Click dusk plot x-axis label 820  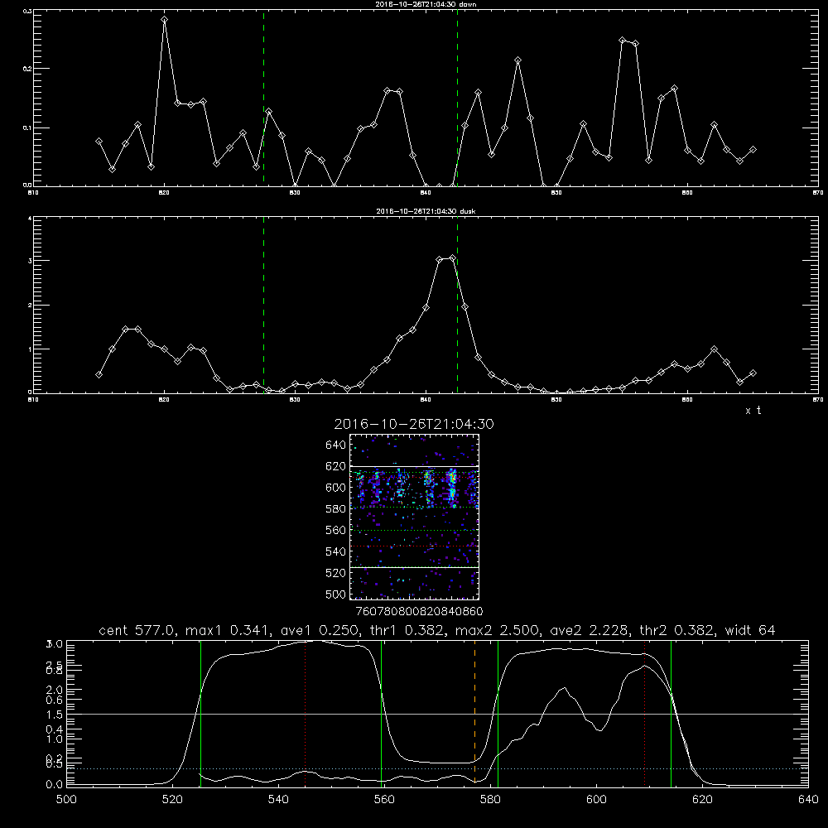click(x=164, y=400)
